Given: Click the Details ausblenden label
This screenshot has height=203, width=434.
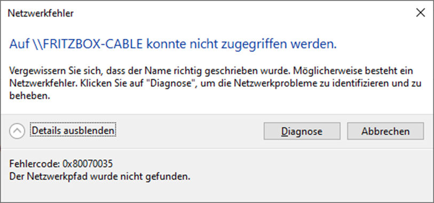Looking at the screenshot, I should (73, 131).
